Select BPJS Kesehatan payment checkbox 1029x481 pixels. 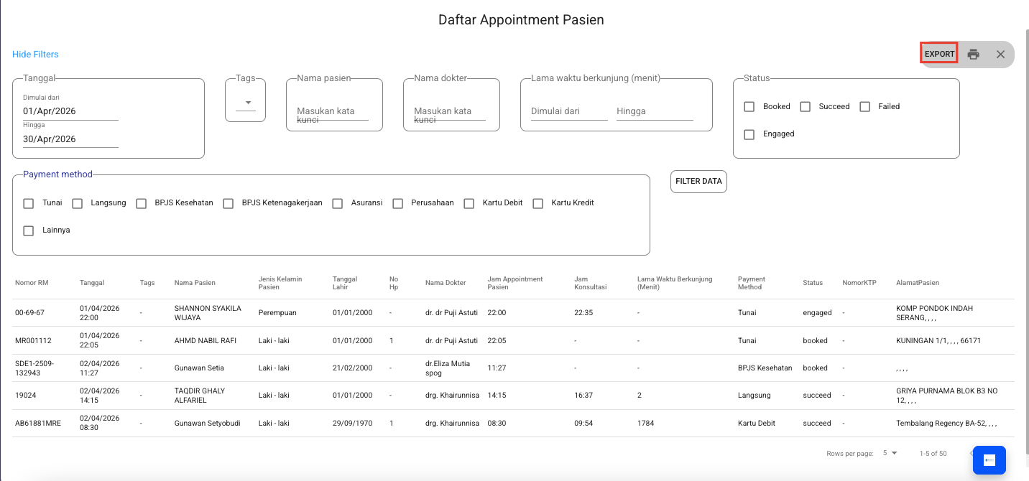click(142, 203)
